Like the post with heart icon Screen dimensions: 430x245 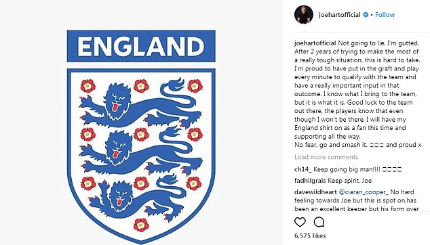(300, 222)
